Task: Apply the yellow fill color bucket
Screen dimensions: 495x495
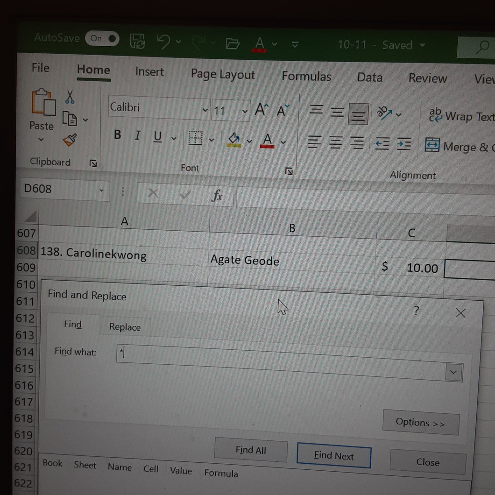Action: pos(234,140)
